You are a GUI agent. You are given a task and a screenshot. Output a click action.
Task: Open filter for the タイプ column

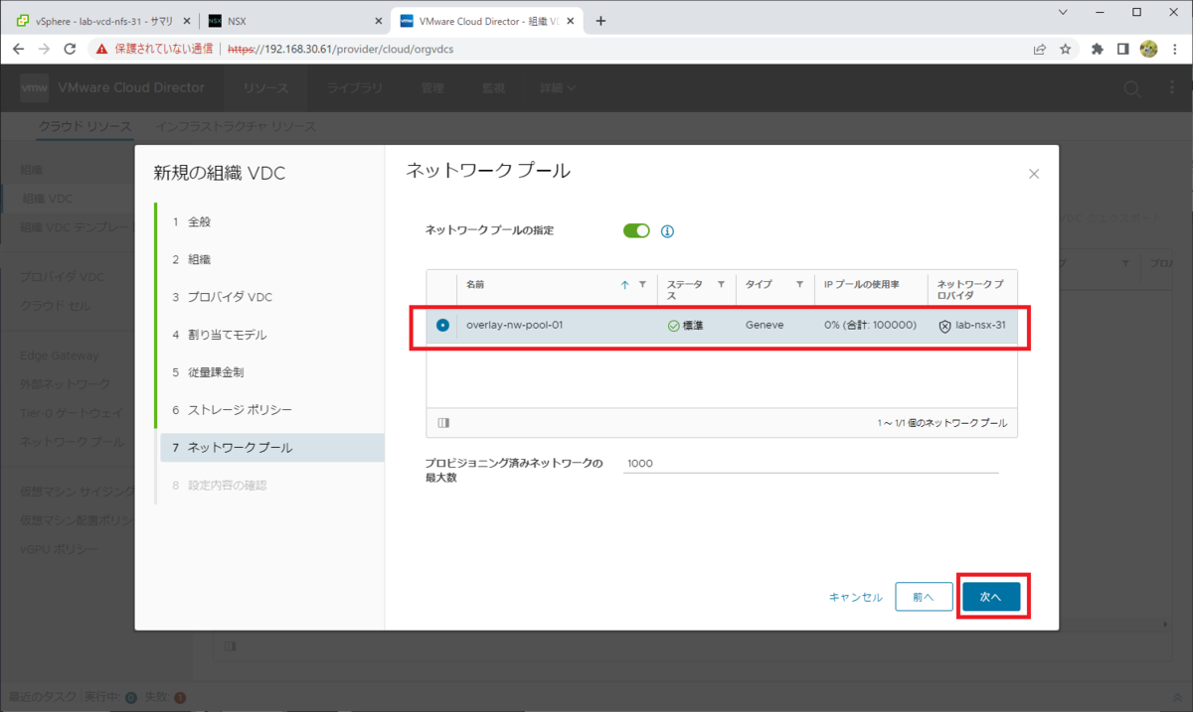799,284
